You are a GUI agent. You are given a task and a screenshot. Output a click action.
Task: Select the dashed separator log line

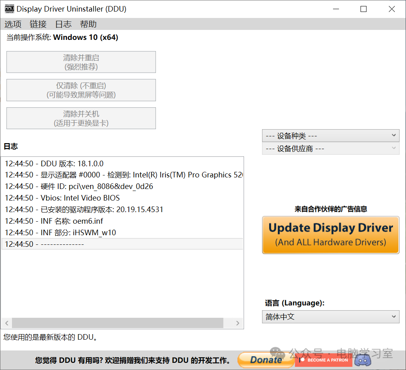122,244
